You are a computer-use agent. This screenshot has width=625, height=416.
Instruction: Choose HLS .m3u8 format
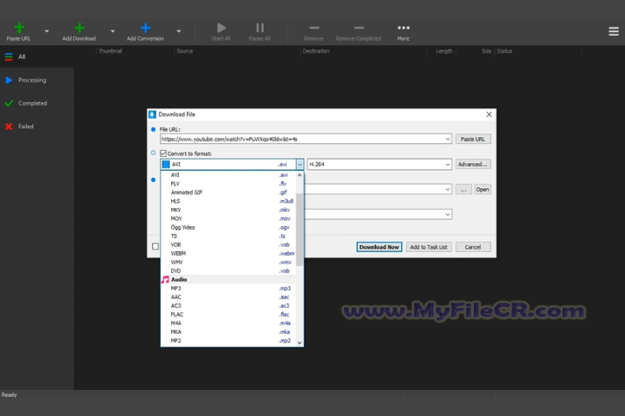pyautogui.click(x=228, y=201)
